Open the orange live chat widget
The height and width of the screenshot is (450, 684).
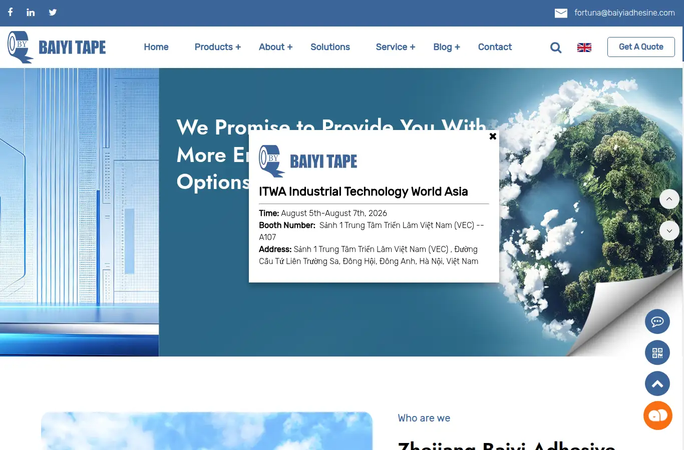pyautogui.click(x=658, y=415)
